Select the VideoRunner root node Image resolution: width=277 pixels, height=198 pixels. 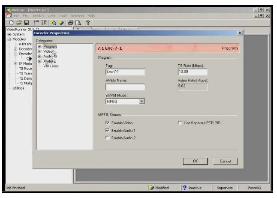click(x=23, y=29)
